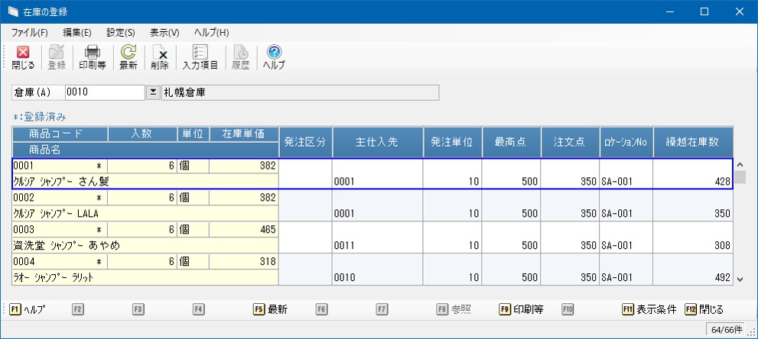Image resolution: width=758 pixels, height=339 pixels.
Task: Click the scrollbar up arrow
Action: 740,164
